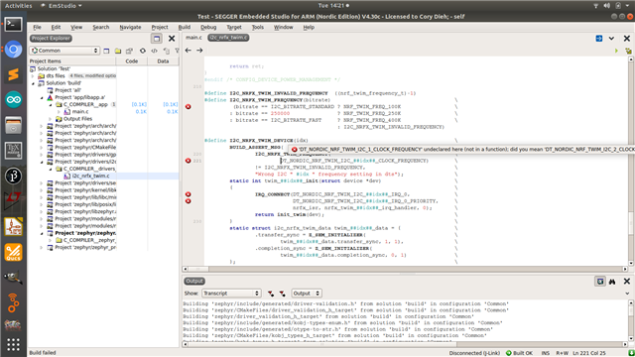
Task: Close the Output panel
Action: coord(627,282)
